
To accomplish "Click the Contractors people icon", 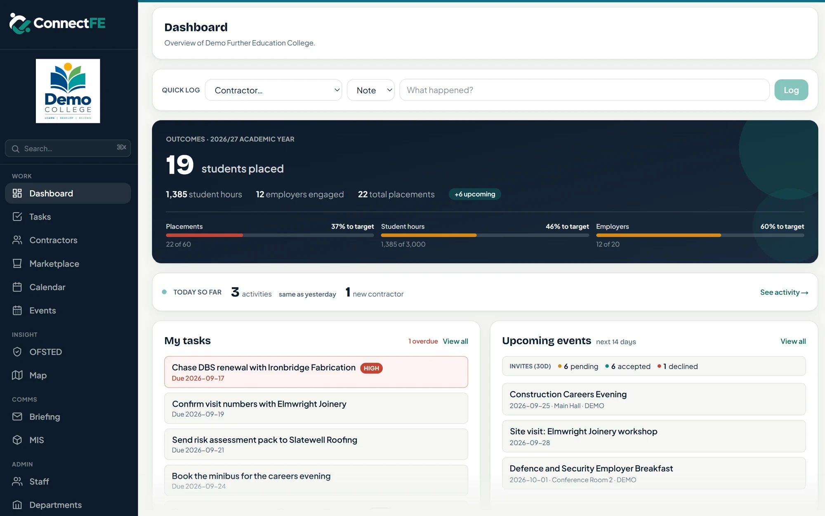I will tap(17, 240).
